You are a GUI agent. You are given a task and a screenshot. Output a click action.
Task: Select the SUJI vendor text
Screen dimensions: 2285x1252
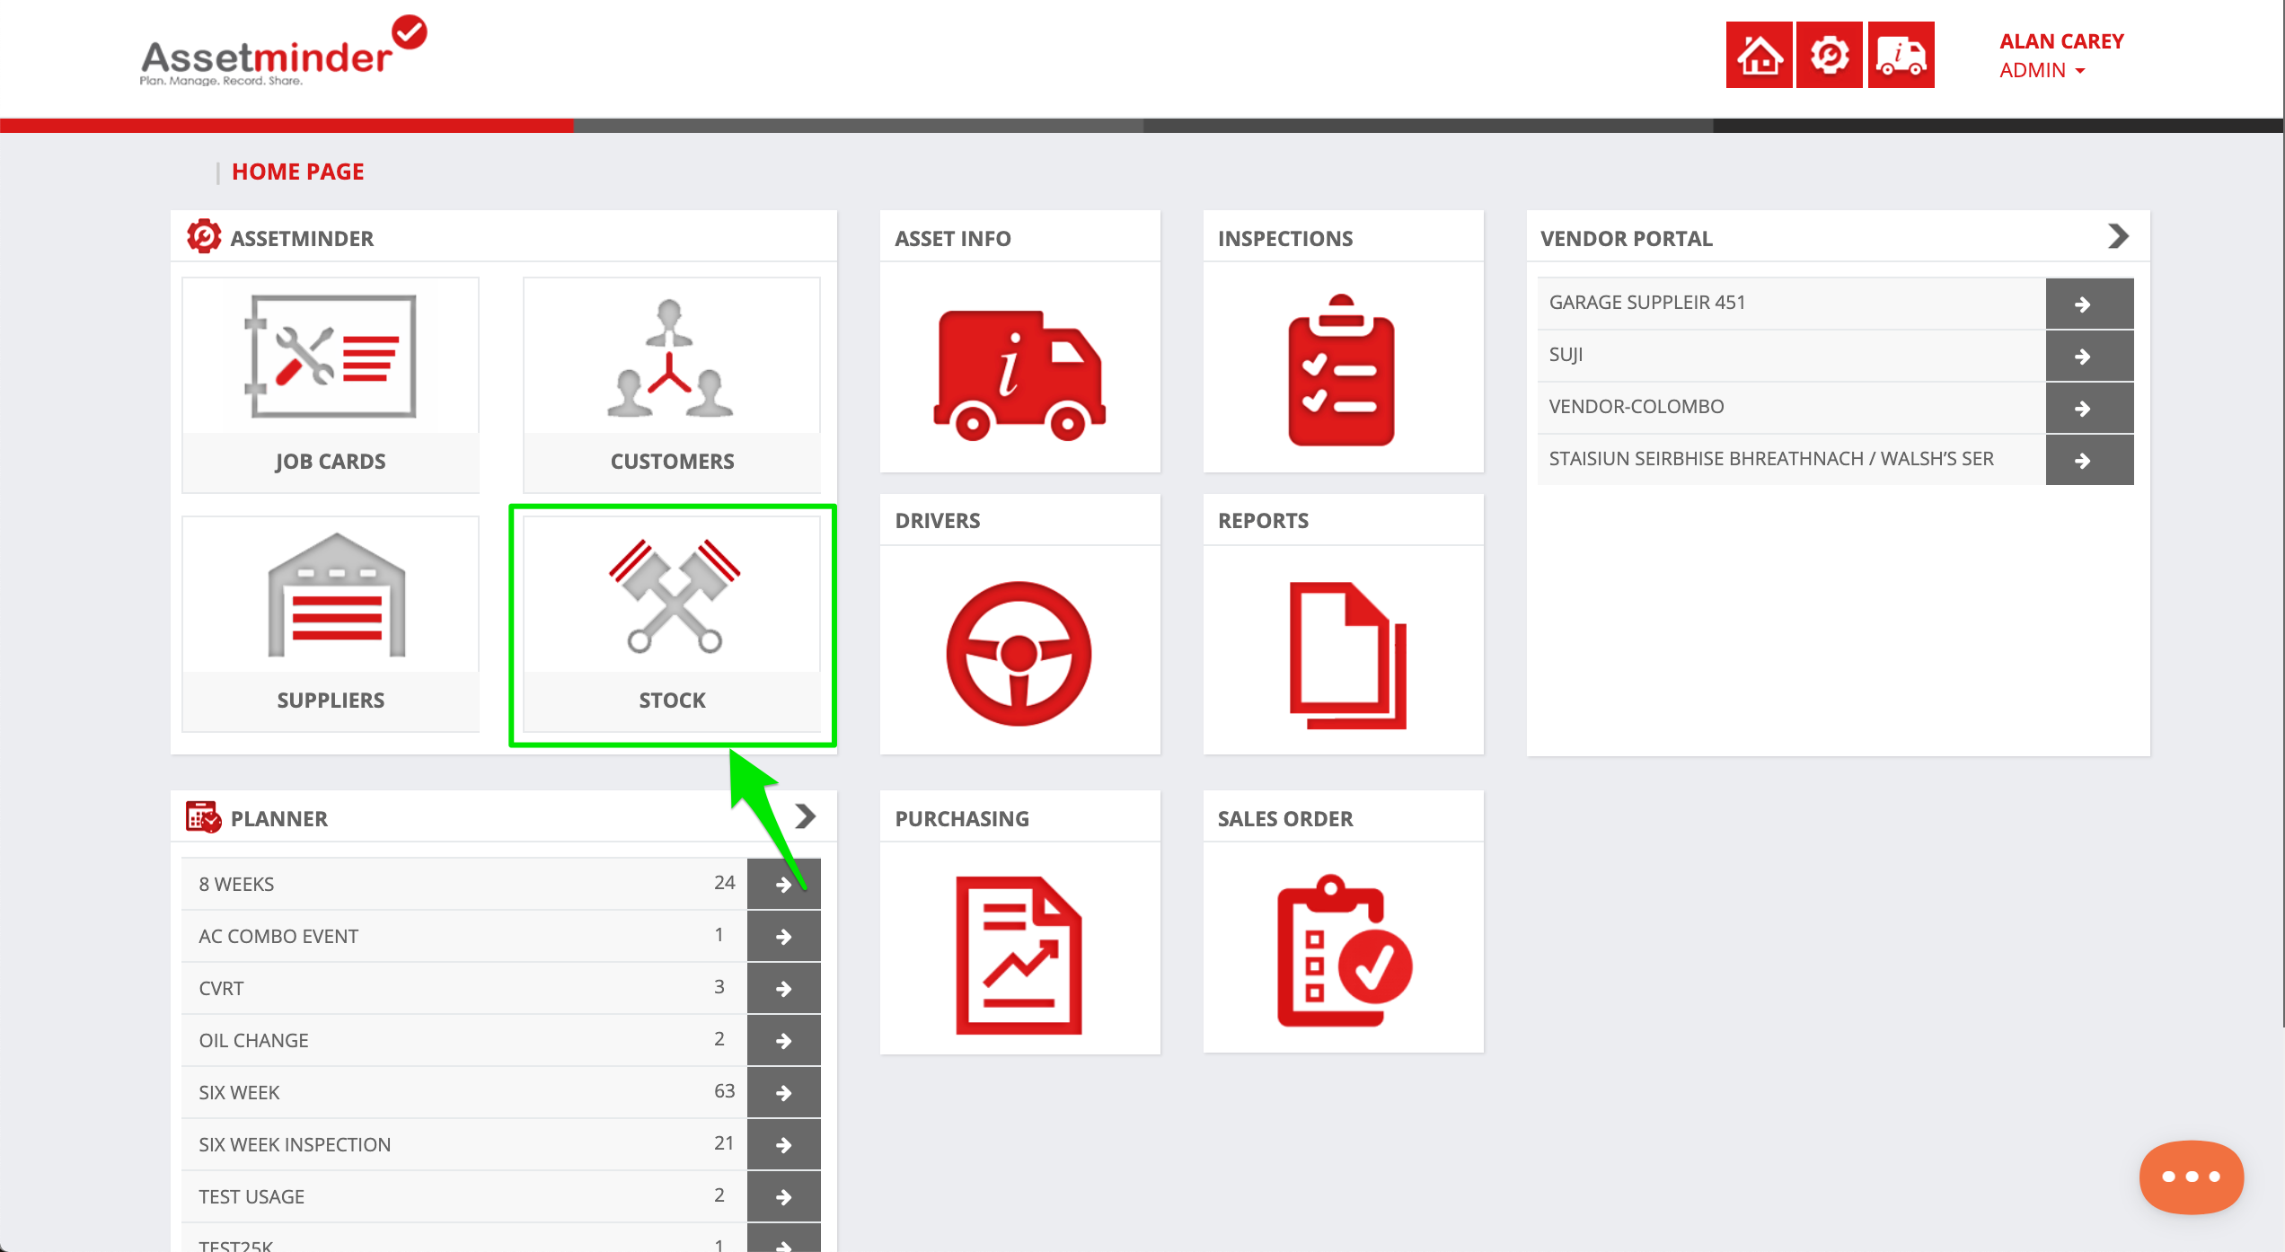[x=1566, y=355]
